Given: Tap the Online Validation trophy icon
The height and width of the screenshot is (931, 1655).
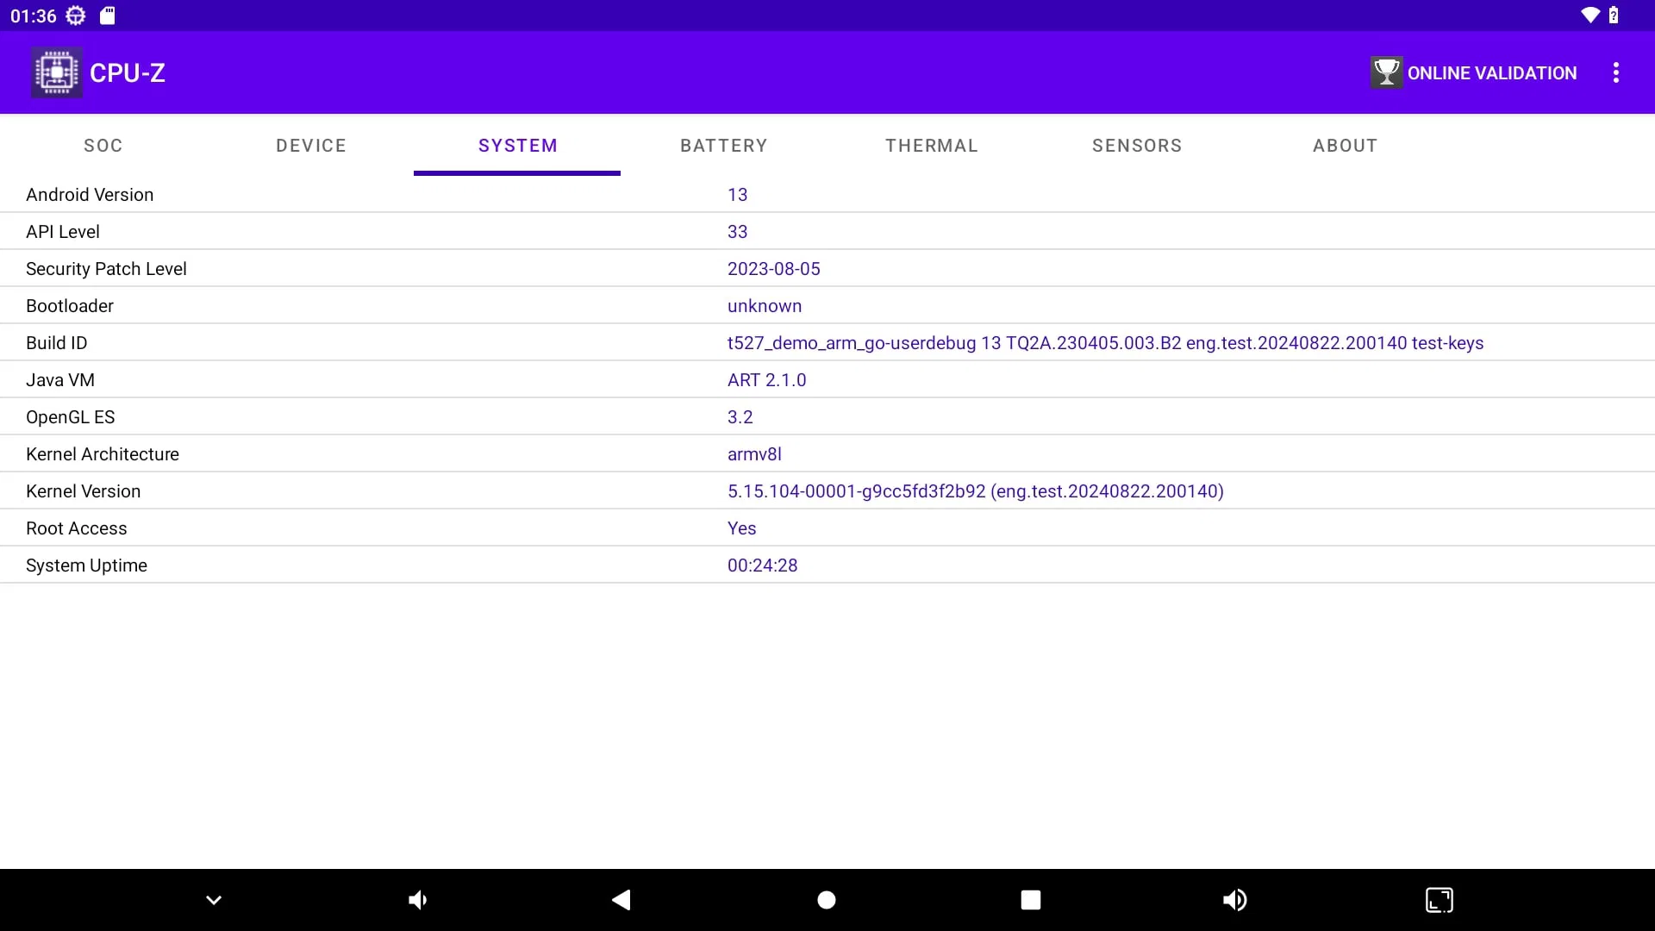Looking at the screenshot, I should [1386, 72].
